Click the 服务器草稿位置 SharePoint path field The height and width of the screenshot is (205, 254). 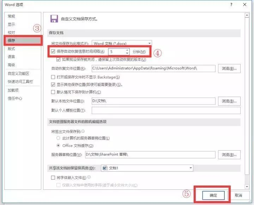150,155
